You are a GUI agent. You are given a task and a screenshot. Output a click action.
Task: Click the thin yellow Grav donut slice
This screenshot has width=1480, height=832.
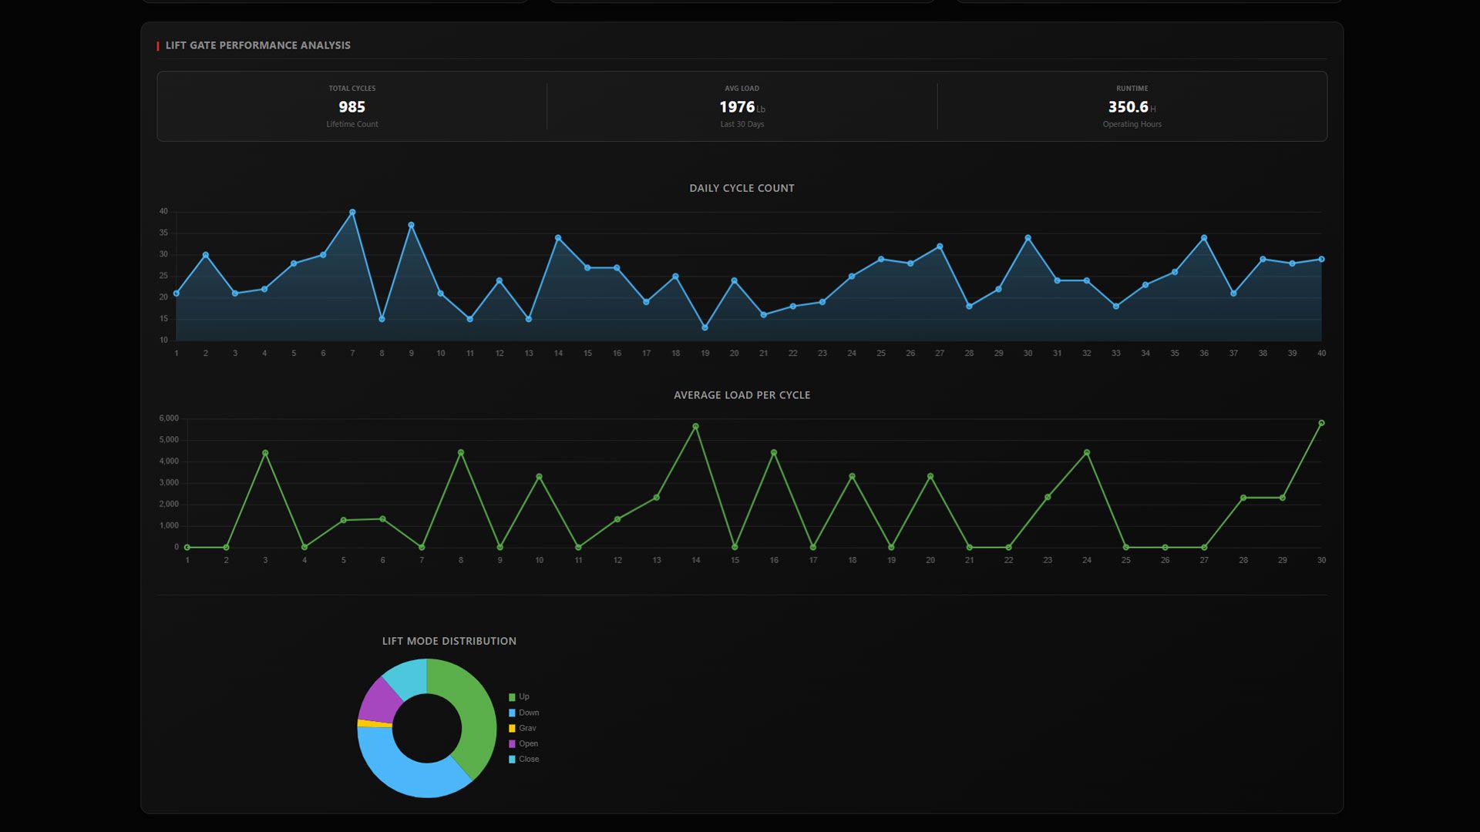(x=375, y=723)
